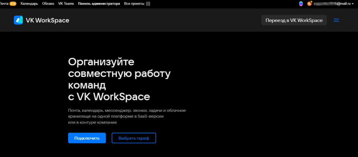This screenshot has height=157, width=358.
Task: Open the blue hamburger menu icon
Action: tap(336, 20)
